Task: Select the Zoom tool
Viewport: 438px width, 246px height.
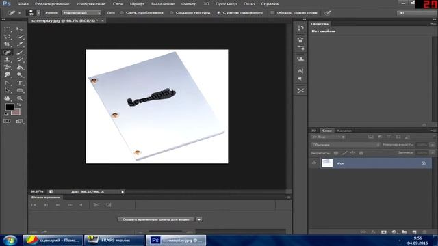Action: (x=20, y=98)
